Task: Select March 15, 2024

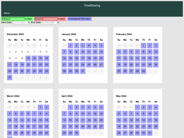Action: (x=40, y=120)
